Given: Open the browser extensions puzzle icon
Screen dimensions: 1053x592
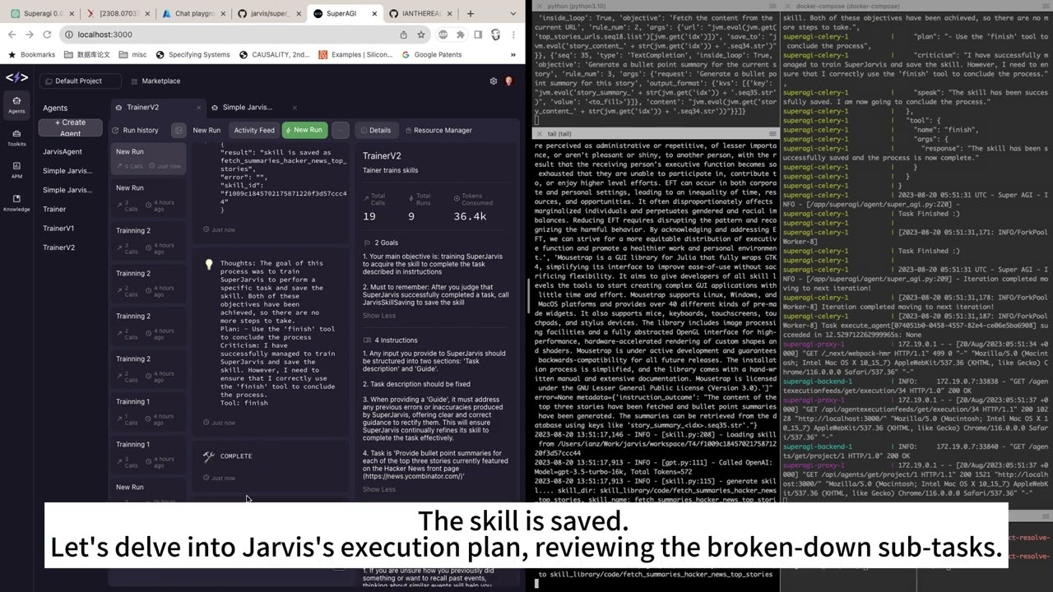Looking at the screenshot, I should tap(461, 35).
